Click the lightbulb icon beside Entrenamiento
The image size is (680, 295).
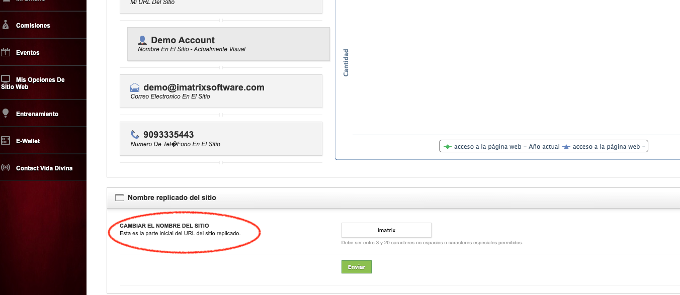6,113
